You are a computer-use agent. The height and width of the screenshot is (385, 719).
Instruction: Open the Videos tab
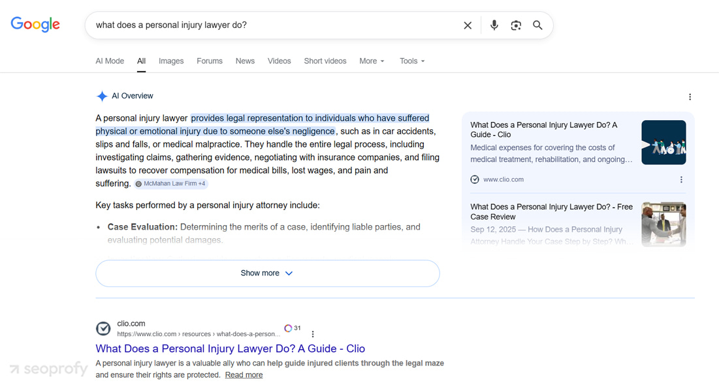pyautogui.click(x=280, y=61)
